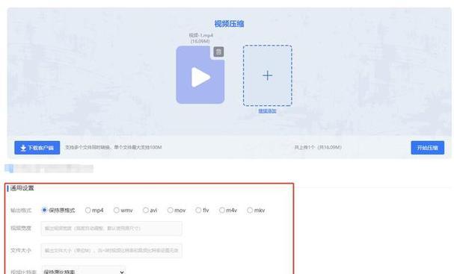Click the uploaded video play thumbnail
This screenshot has height=274, width=454.
200,75
